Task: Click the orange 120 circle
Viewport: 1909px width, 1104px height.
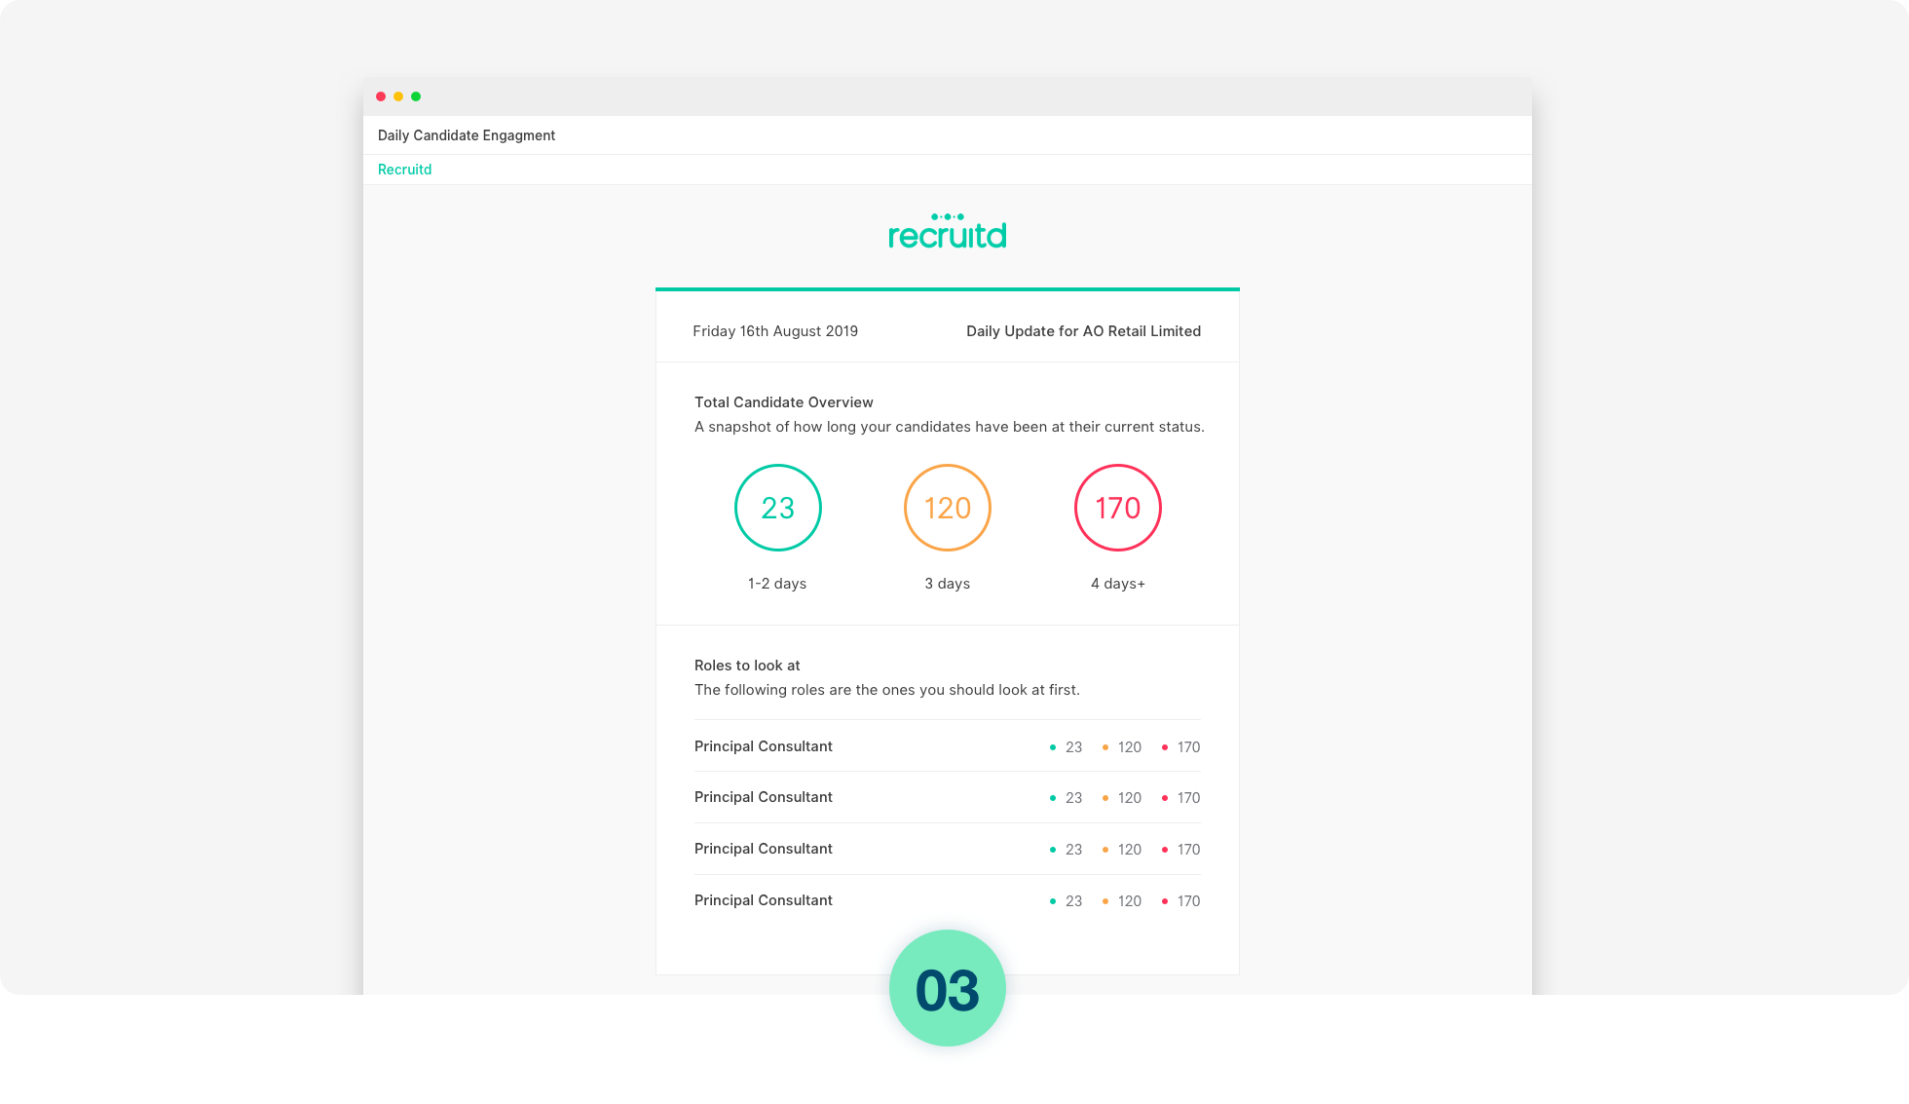Action: coord(947,508)
